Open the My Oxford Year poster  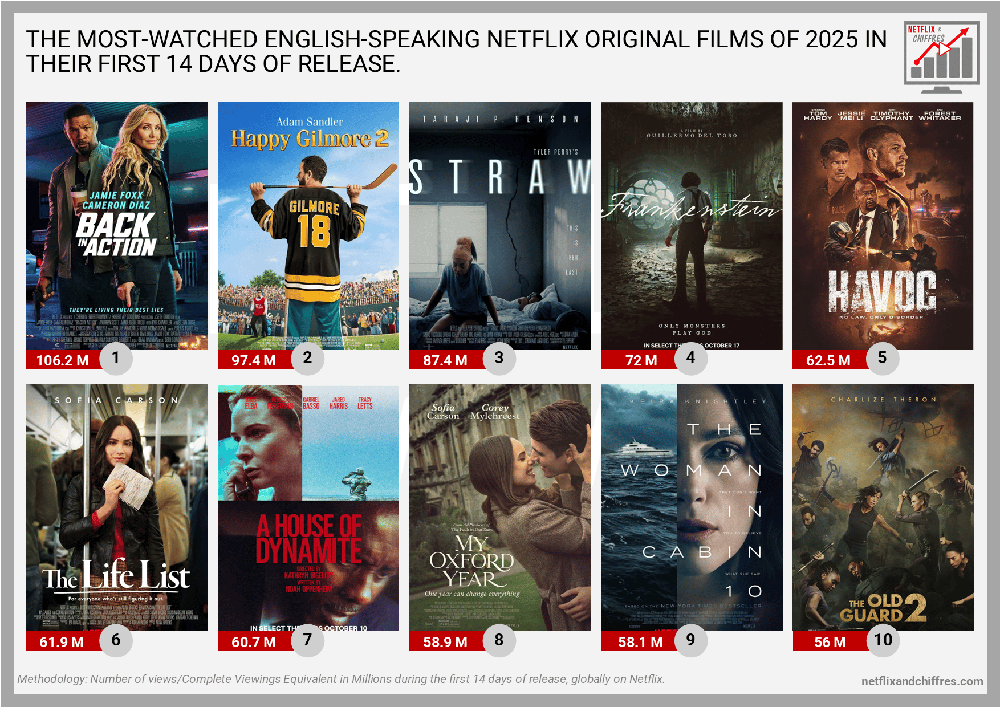click(x=500, y=507)
